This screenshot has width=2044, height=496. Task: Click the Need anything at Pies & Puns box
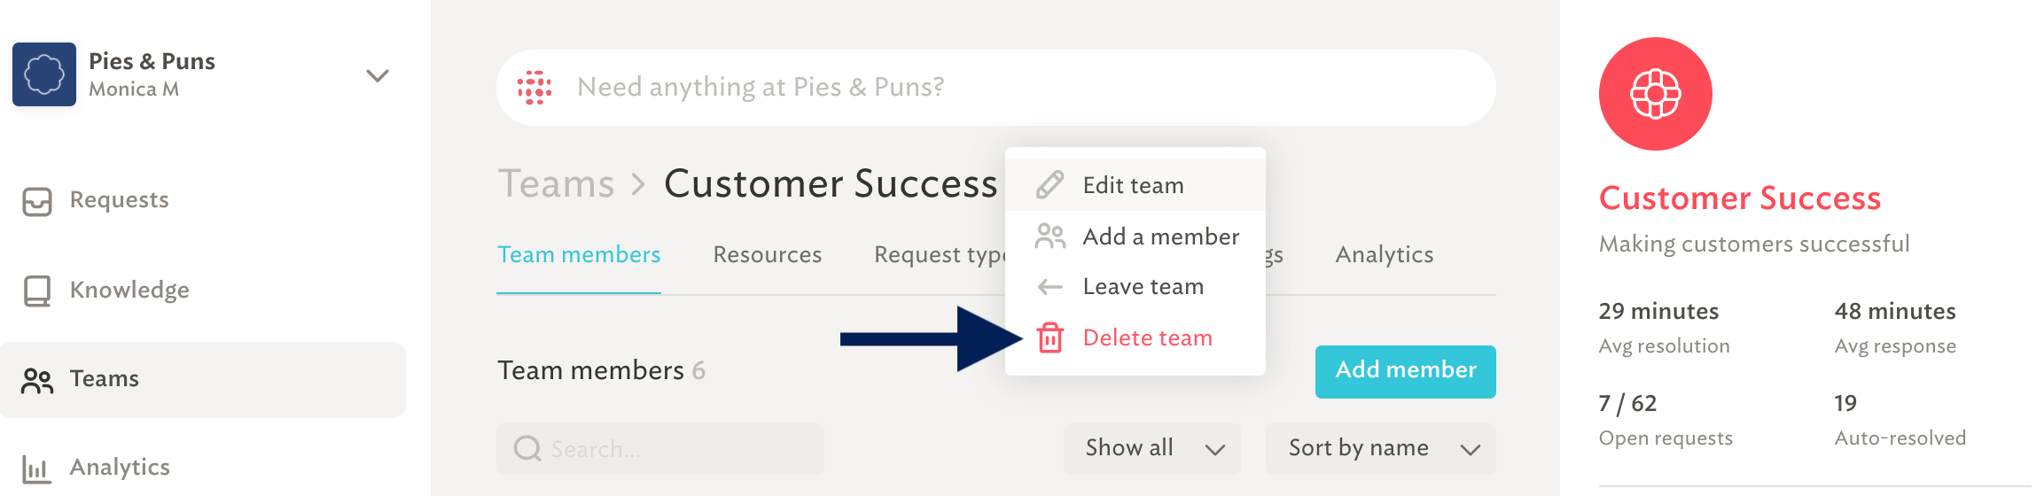996,88
